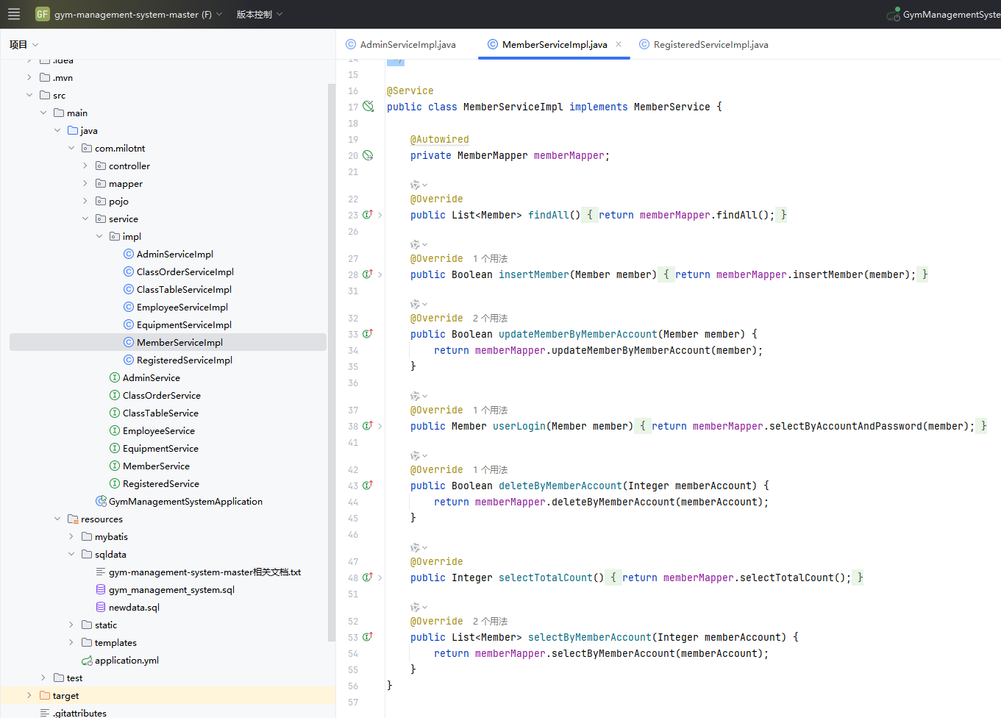Switch to RegisteredServiceImpl.java tab
This screenshot has width=1001, height=718.
click(x=704, y=44)
